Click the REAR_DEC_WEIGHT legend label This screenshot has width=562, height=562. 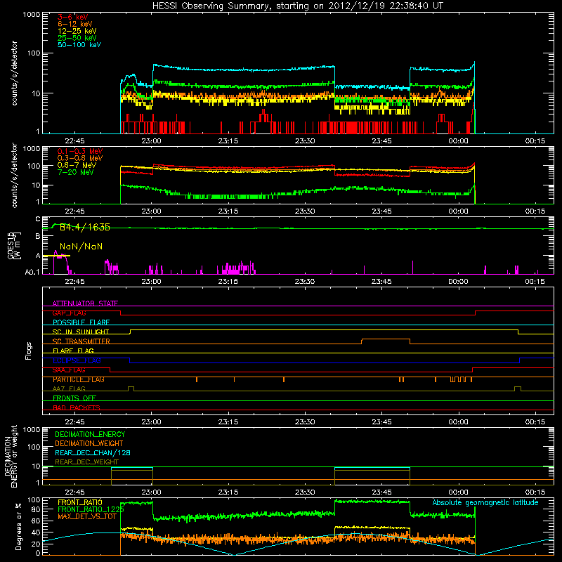pyautogui.click(x=86, y=462)
